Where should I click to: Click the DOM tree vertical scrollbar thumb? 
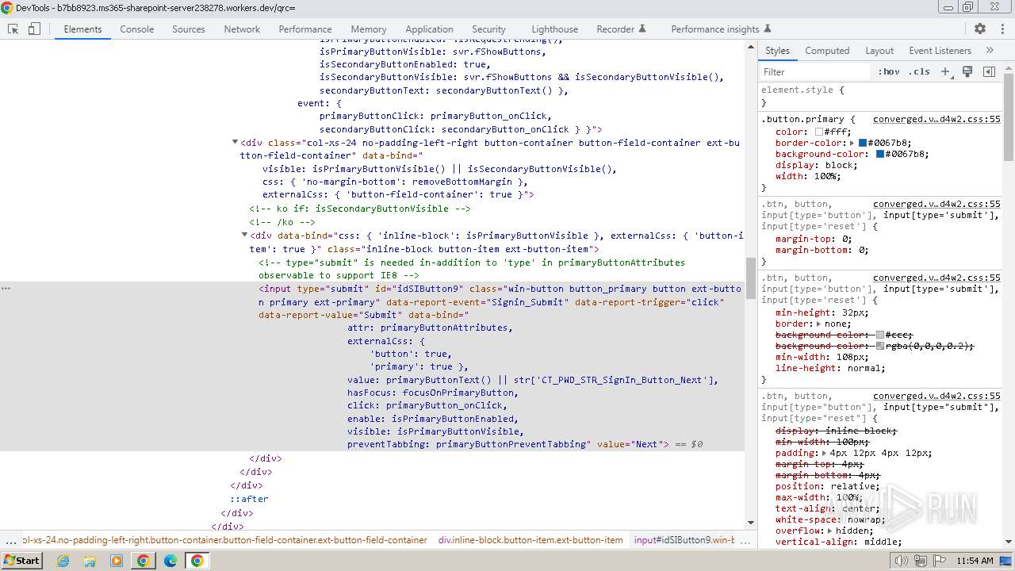click(751, 278)
